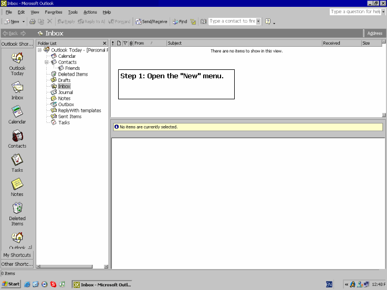This screenshot has width=387, height=290.
Task: Click the Forward toolbar button
Action: [x=119, y=22]
